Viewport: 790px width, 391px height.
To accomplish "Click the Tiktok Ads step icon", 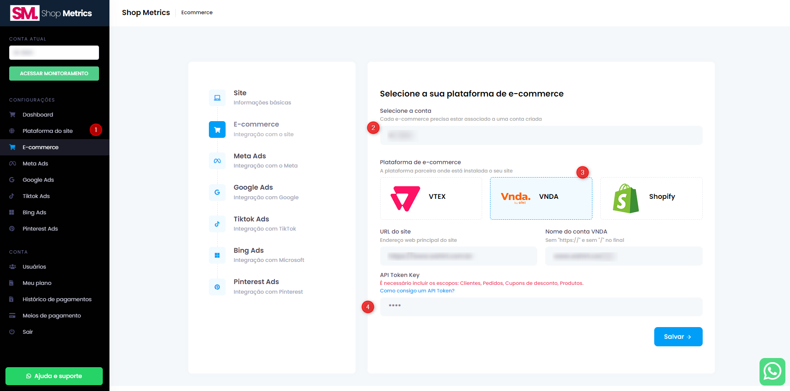I will [217, 224].
